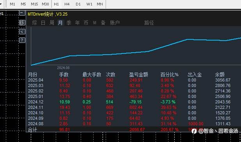
Task: Click the 移 move-panel button
Action: point(22,23)
